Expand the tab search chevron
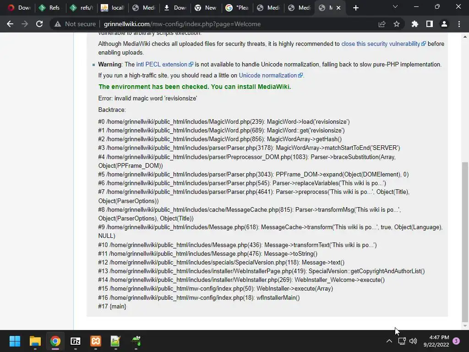Viewport: 469px width, 352px height. pyautogui.click(x=395, y=6)
